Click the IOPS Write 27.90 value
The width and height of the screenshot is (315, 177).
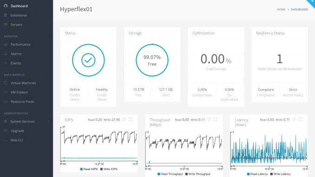pos(116,119)
